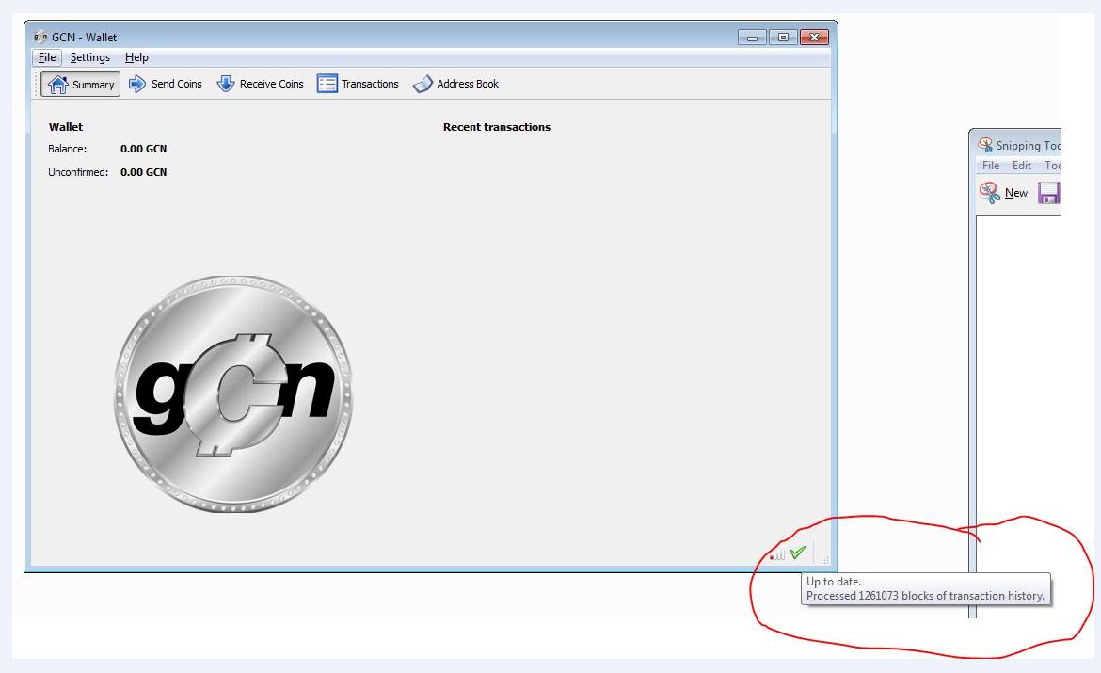Click the Balance: label
Screen dimensions: 1101x673
tap(68, 148)
